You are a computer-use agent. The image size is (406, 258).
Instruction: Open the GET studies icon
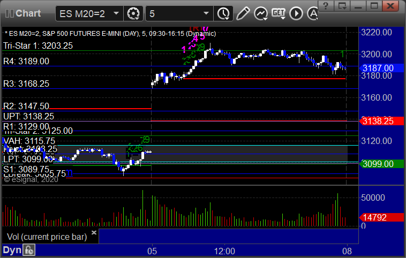coord(279,13)
